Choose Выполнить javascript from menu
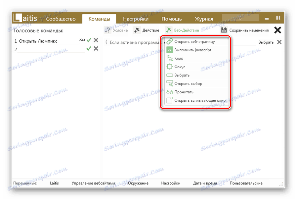Image resolution: width=296 pixels, height=199 pixels. (197, 50)
